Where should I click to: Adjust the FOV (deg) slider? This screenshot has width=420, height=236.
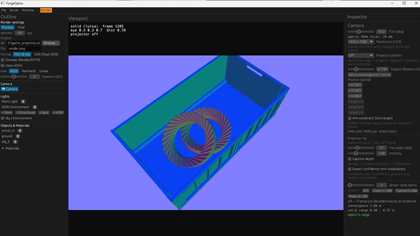click(x=361, y=31)
